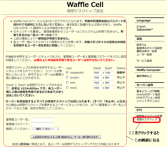Screen dimensions: 167x147
Task: Click the 稼働中 status of masanishi
Action: (121, 73)
